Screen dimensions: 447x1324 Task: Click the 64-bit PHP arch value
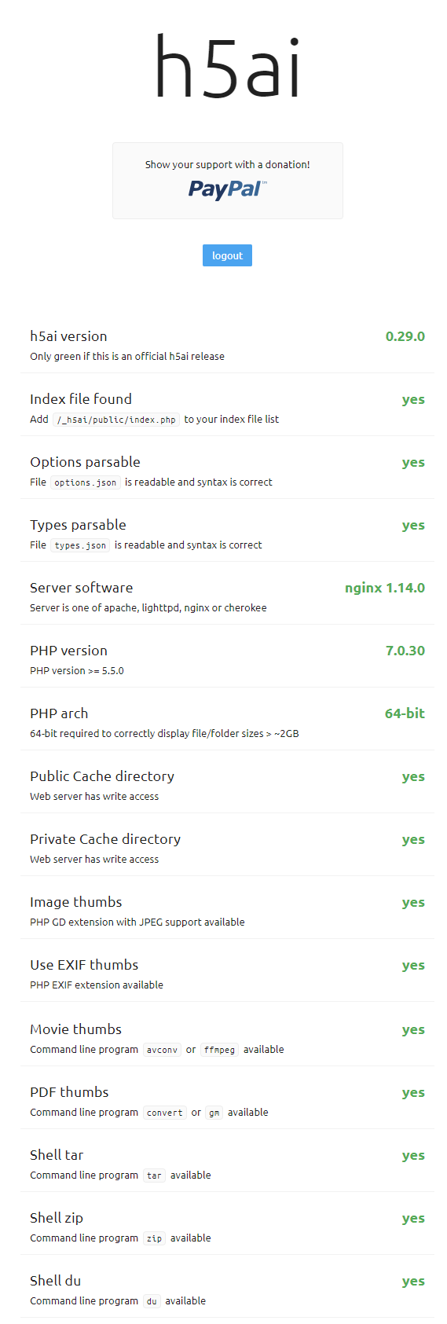(405, 713)
